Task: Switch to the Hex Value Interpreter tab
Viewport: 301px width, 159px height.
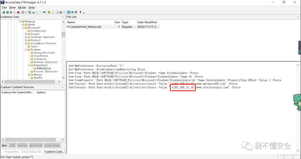Action: 33,152
